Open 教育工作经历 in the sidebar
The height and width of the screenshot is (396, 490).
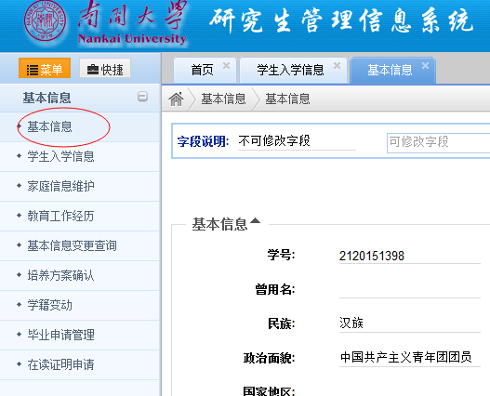61,216
